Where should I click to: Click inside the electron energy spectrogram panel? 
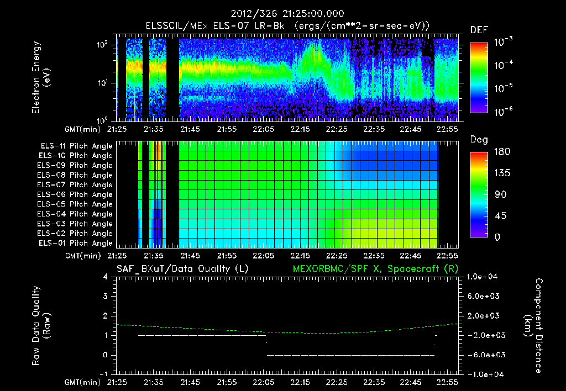point(287,77)
